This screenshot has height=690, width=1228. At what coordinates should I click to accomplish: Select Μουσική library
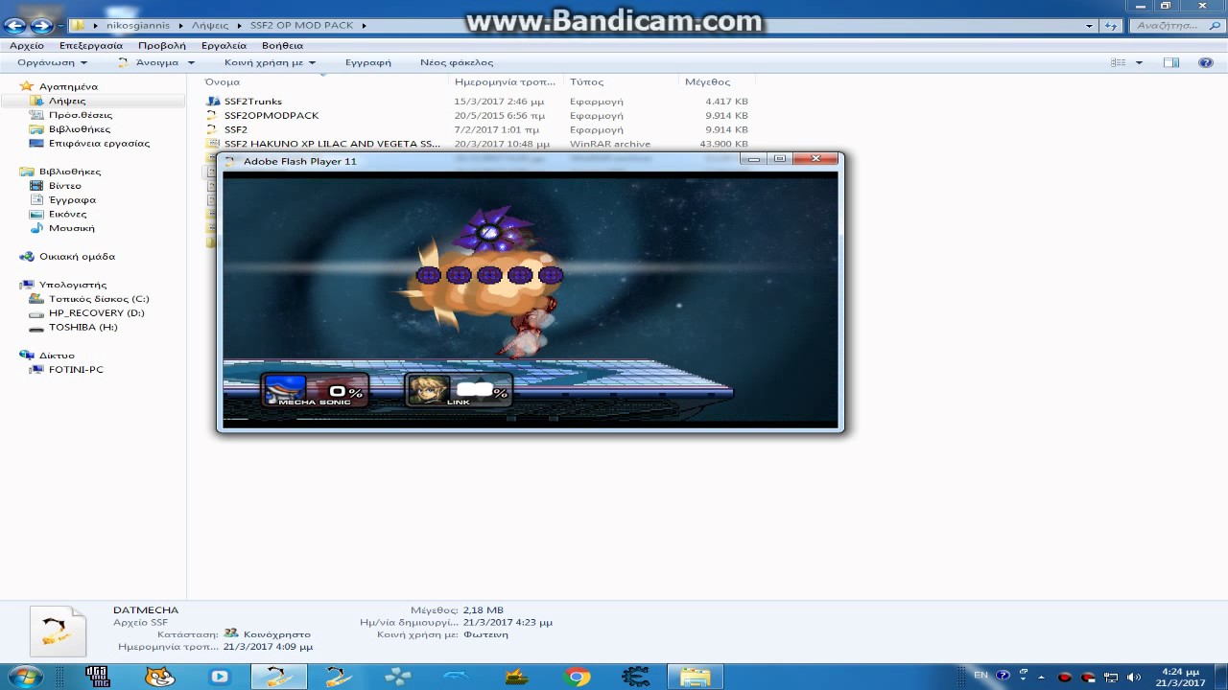tap(71, 228)
